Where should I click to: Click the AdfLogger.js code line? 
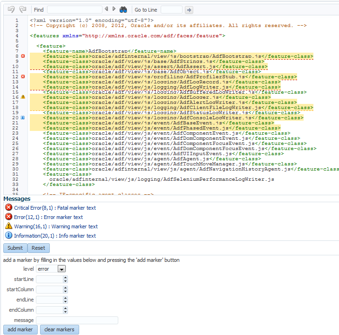[x=157, y=97]
